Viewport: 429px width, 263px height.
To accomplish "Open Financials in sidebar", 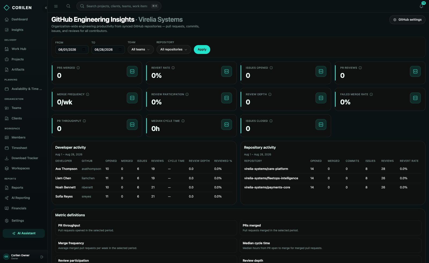I will (x=24, y=208).
